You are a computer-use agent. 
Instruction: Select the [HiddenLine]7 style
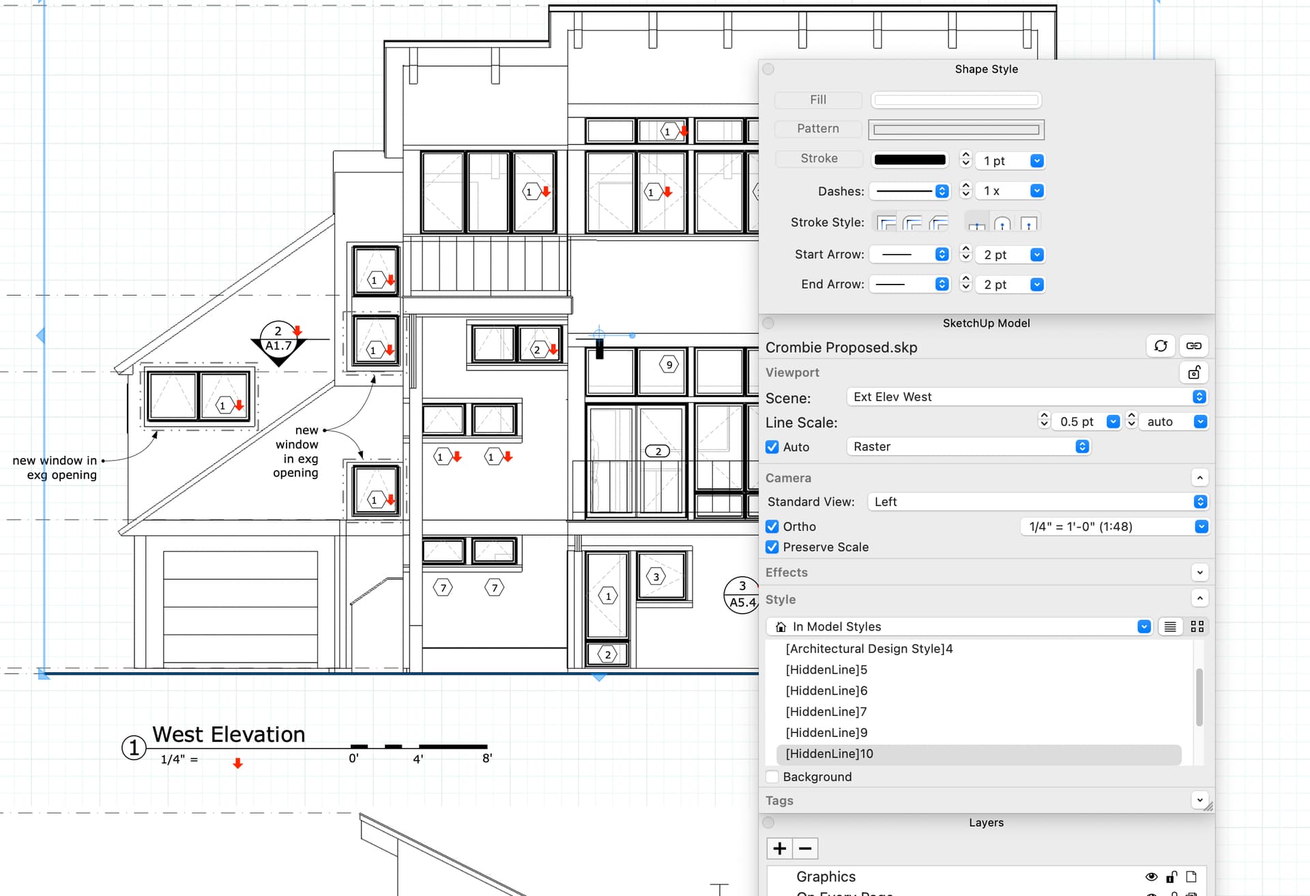click(826, 711)
